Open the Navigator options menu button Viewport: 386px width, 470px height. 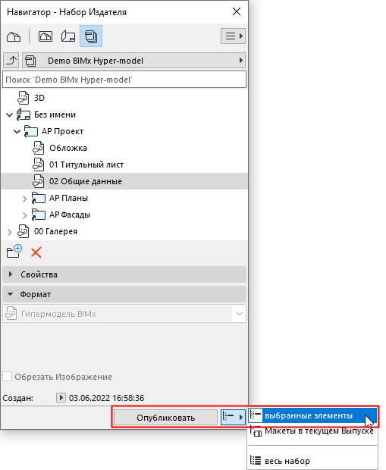(233, 36)
